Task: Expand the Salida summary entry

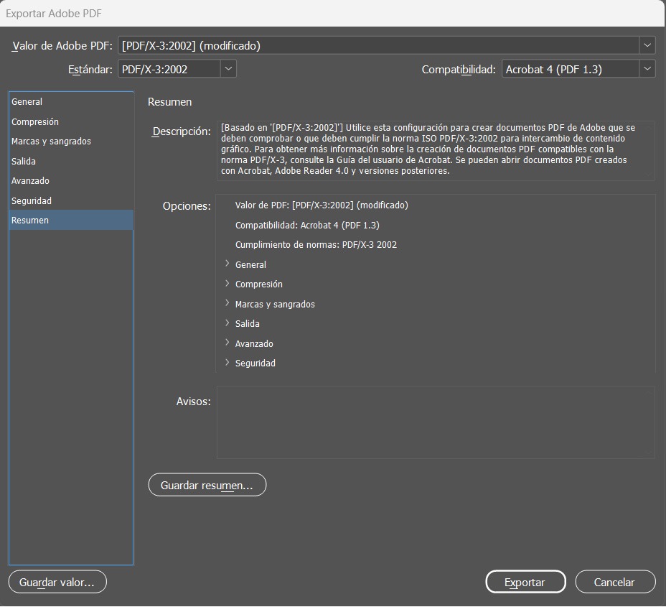Action: (x=228, y=323)
